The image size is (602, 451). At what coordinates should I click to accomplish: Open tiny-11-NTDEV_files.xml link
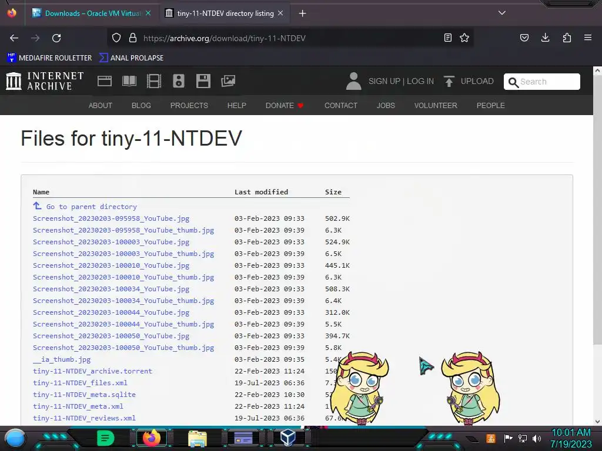click(80, 383)
